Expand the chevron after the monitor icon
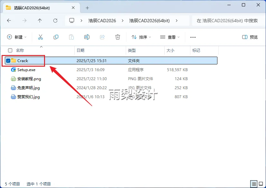 pos(81,21)
